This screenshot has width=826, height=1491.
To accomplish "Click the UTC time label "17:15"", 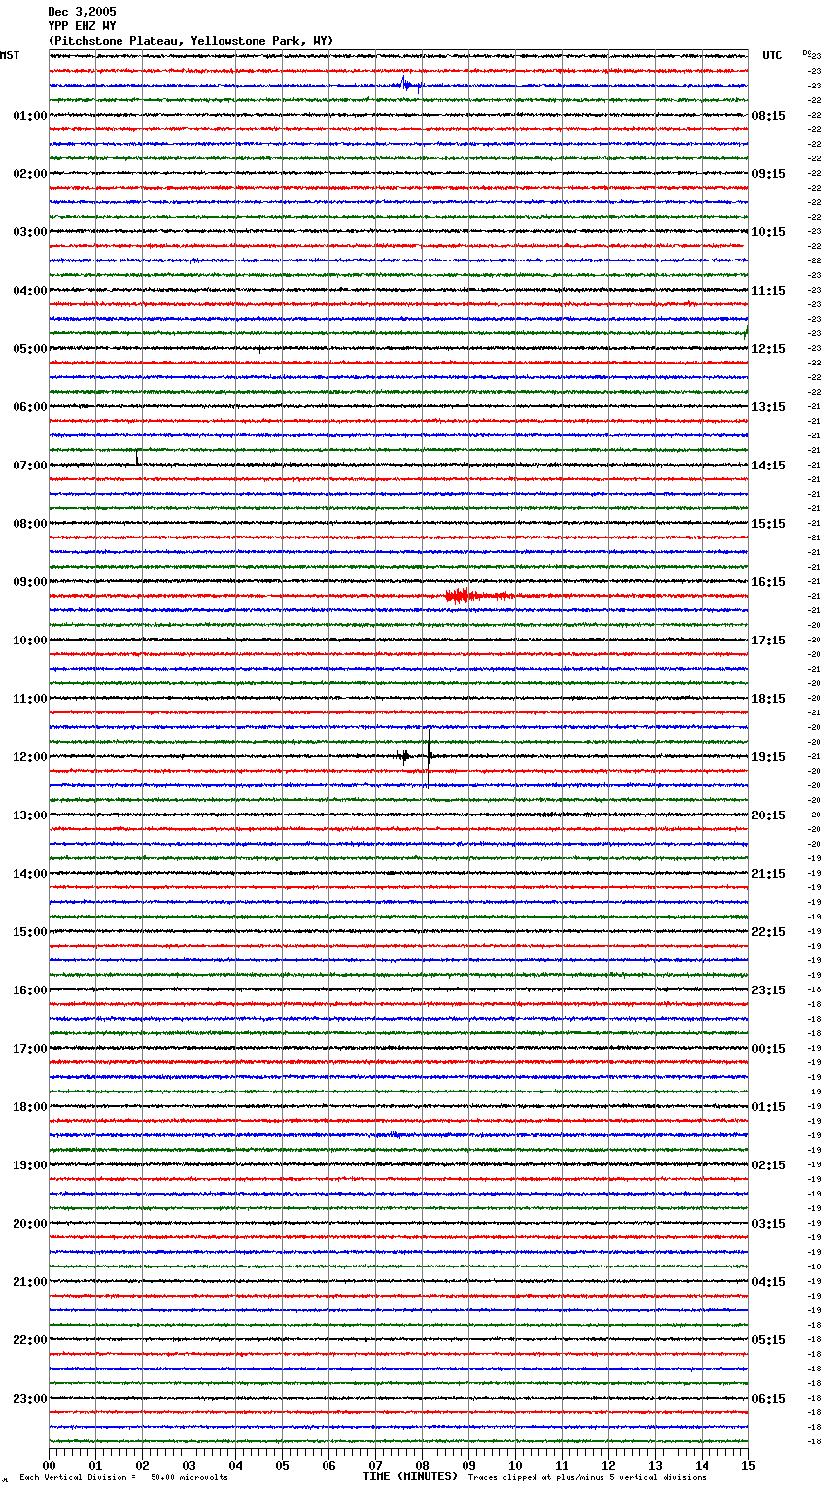I will click(769, 641).
